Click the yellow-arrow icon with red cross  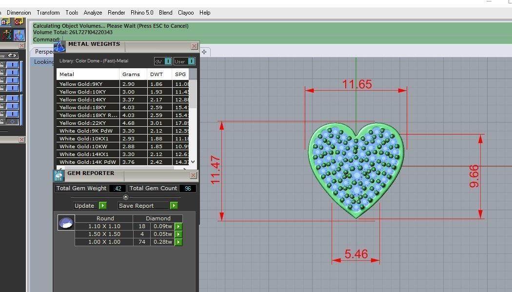(19, 22)
